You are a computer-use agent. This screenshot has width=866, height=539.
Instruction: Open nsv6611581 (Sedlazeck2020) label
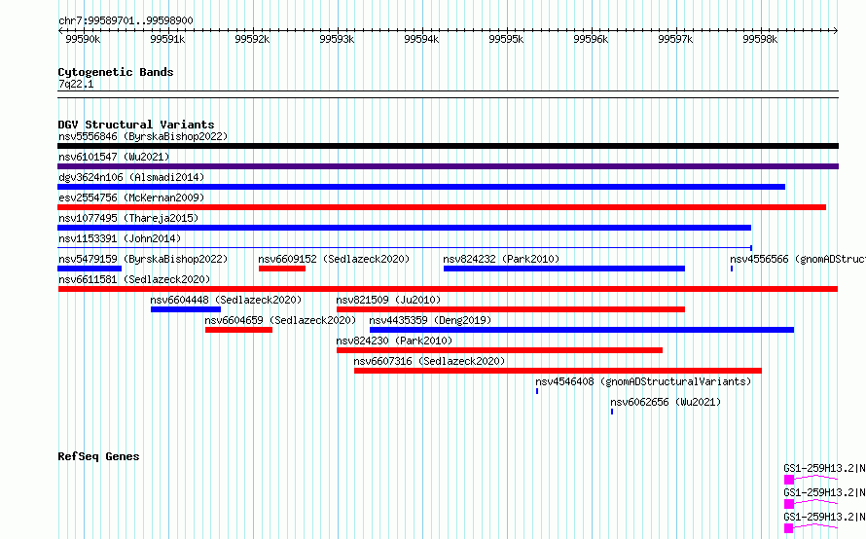134,279
